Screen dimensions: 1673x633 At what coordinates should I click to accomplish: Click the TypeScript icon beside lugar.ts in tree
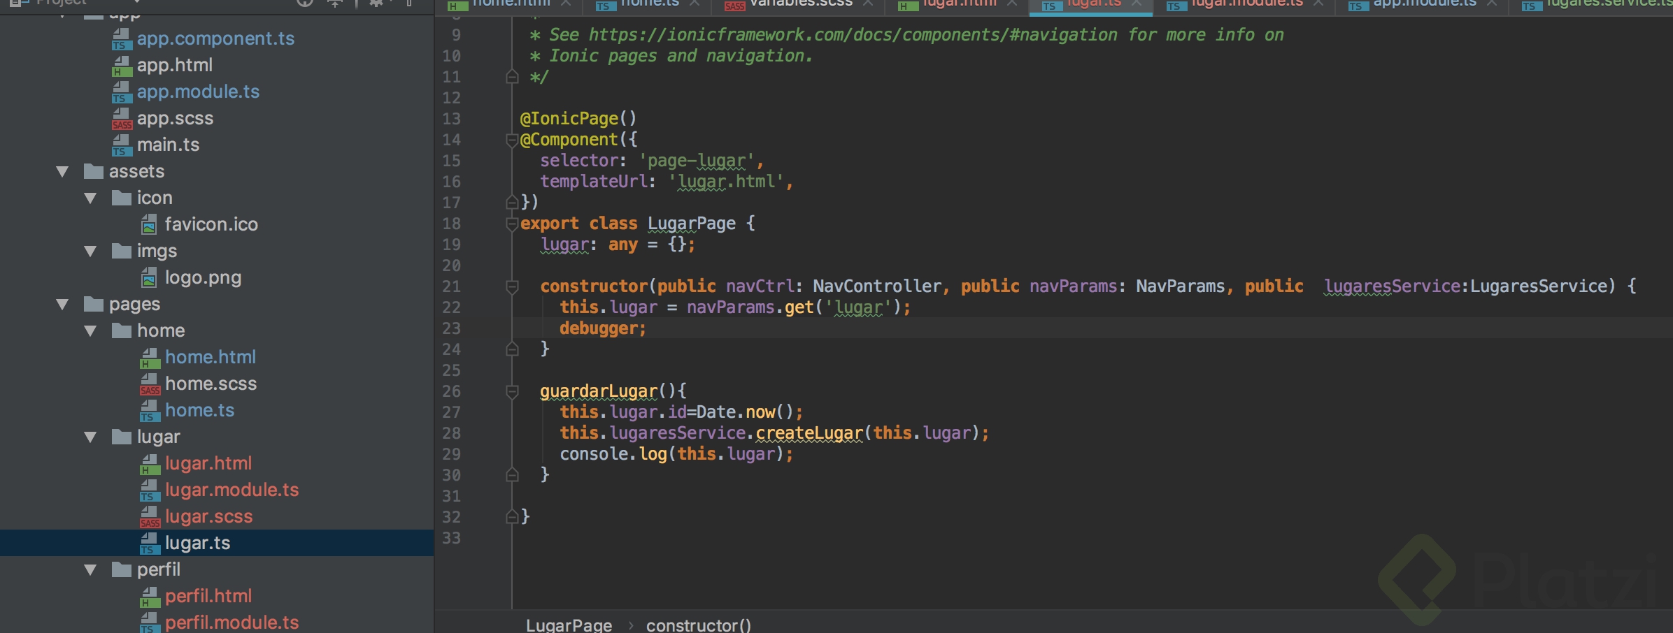coord(150,544)
